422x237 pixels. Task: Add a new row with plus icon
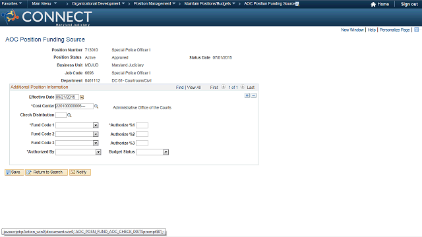tap(247, 95)
